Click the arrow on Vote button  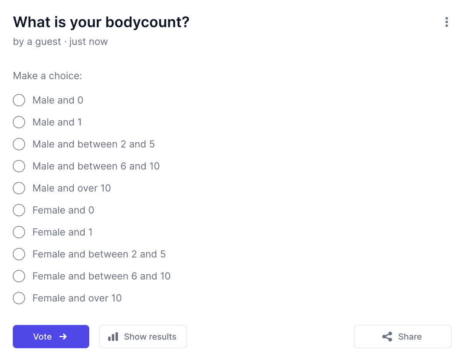(x=63, y=337)
